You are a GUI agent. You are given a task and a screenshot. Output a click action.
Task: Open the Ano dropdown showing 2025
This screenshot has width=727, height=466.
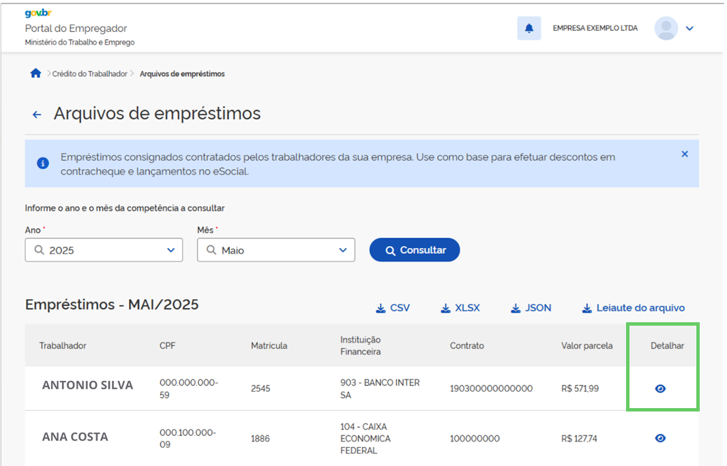pos(104,250)
